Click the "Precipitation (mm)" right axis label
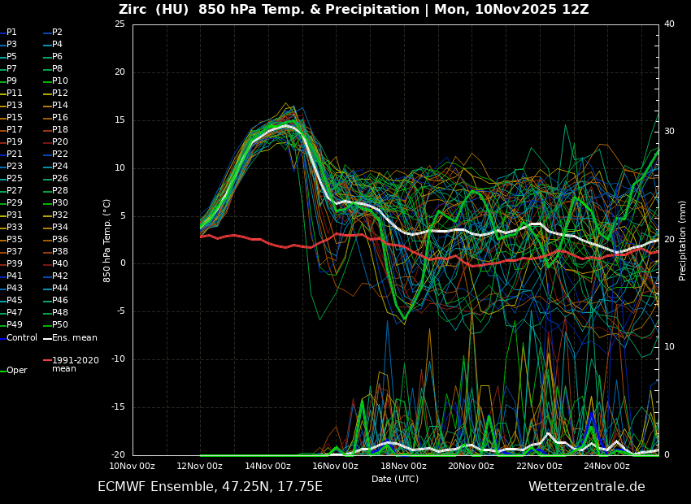Screen dimensions: 691x504 [683, 241]
